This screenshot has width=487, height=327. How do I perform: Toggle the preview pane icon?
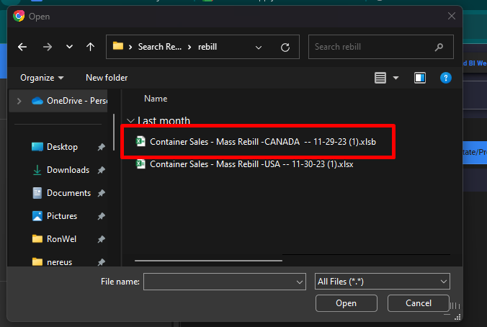point(420,77)
